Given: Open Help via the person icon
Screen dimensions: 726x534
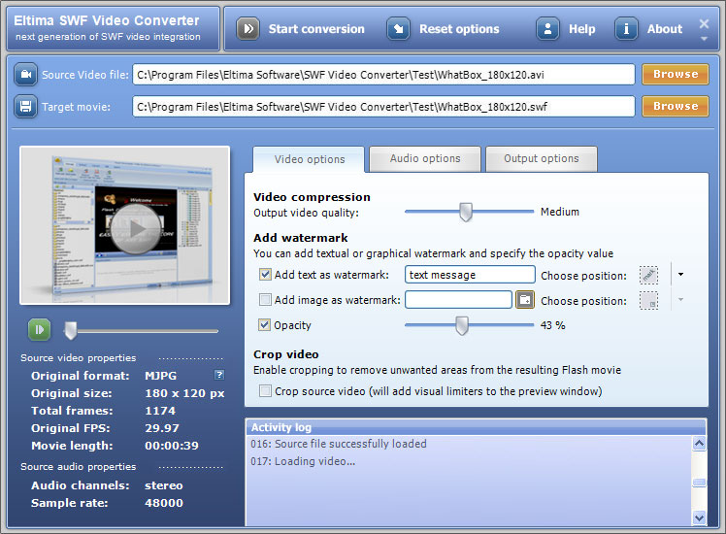Looking at the screenshot, I should (548, 29).
